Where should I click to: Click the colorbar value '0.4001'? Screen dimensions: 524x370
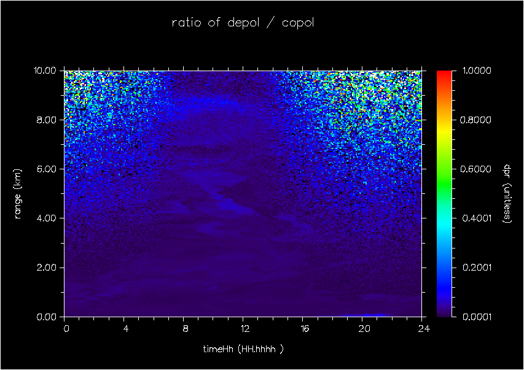[476, 218]
